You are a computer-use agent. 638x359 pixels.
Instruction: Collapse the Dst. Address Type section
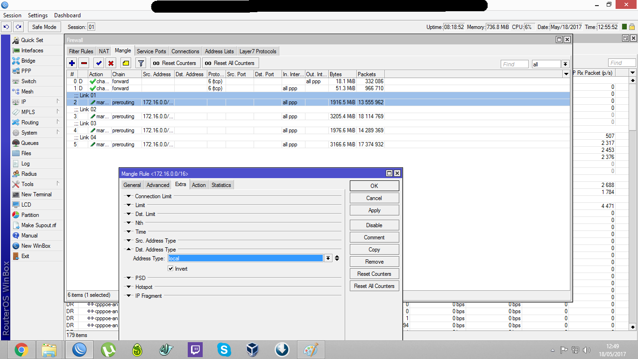pyautogui.click(x=128, y=250)
